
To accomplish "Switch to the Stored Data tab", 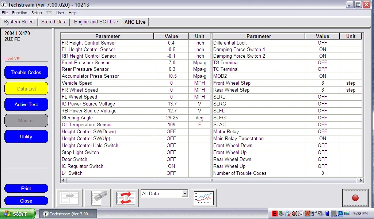I will click(54, 22).
